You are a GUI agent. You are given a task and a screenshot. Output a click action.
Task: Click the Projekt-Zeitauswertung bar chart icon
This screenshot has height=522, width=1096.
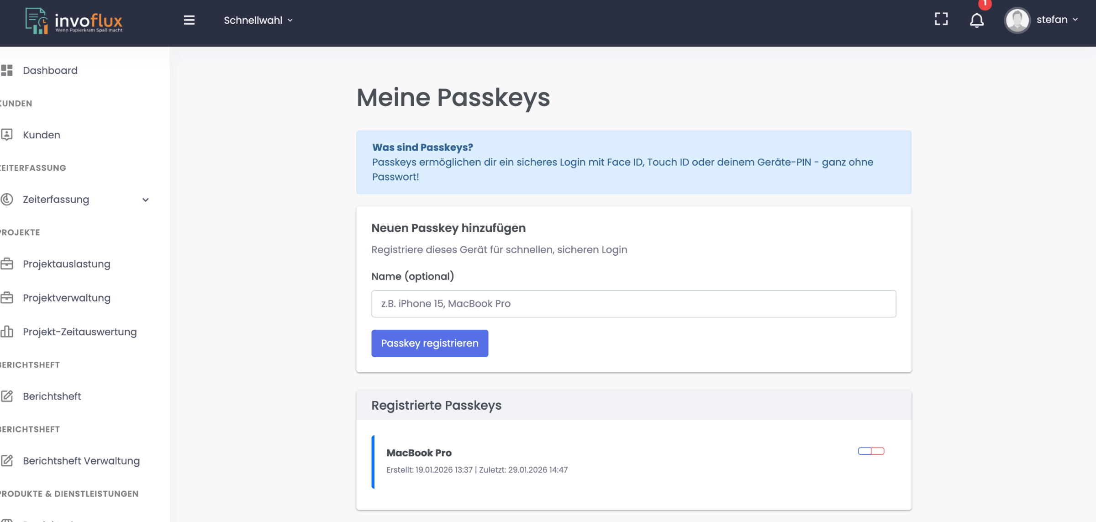(x=7, y=332)
